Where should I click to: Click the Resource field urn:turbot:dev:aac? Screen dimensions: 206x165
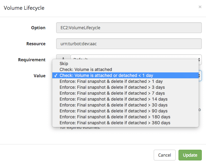coord(129,44)
